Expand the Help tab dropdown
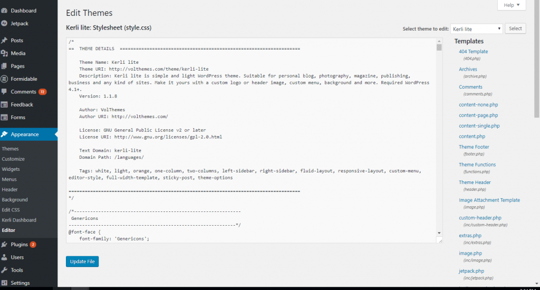The width and height of the screenshot is (540, 290). [512, 5]
